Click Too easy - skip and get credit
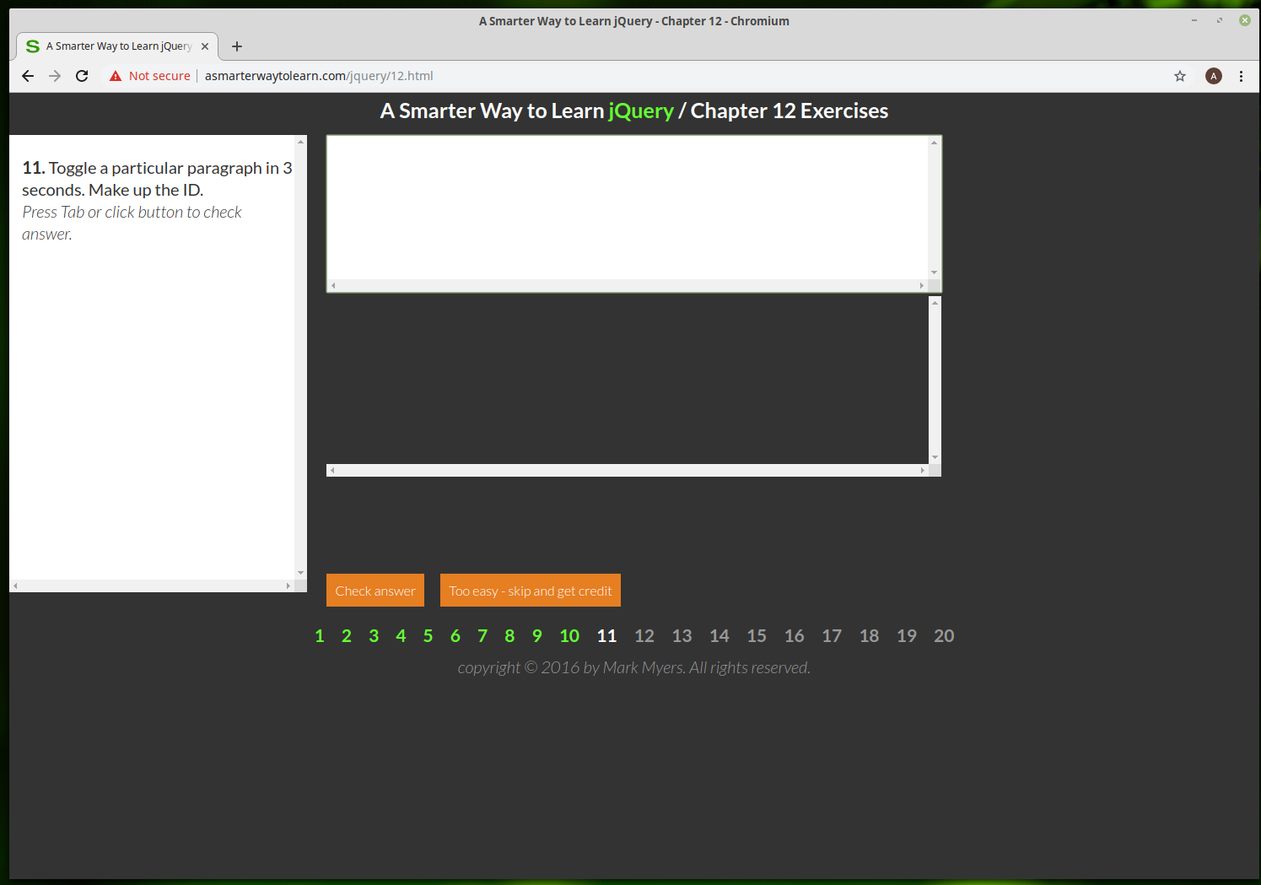1261x885 pixels. (x=531, y=591)
